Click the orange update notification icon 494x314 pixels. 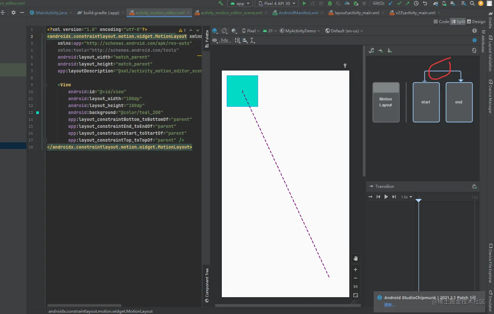point(481,3)
